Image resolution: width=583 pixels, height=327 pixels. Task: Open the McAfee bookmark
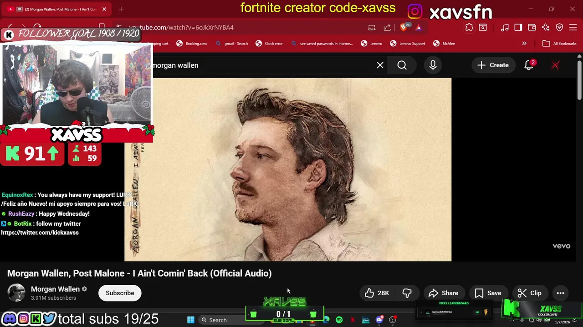[x=444, y=44]
